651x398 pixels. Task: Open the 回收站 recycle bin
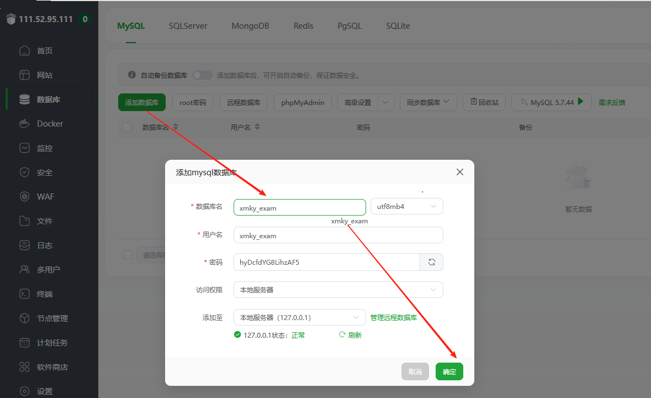coord(484,102)
